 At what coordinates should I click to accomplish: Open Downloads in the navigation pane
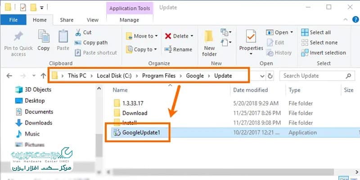pos(34,122)
